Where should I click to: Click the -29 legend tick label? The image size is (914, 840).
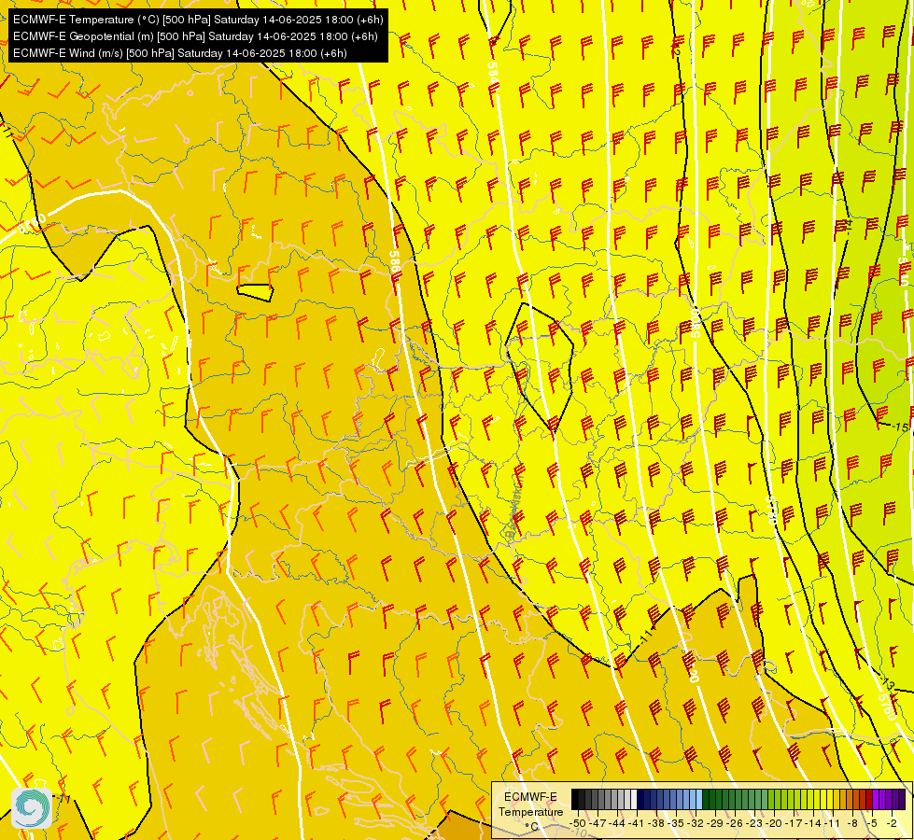[x=715, y=823]
